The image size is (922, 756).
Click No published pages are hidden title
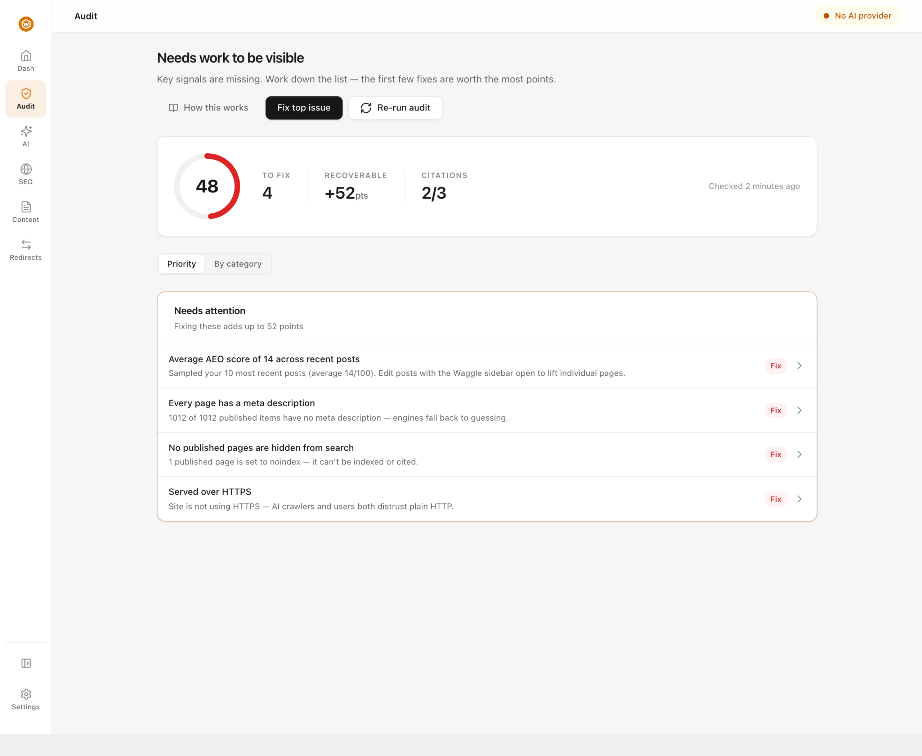click(261, 448)
